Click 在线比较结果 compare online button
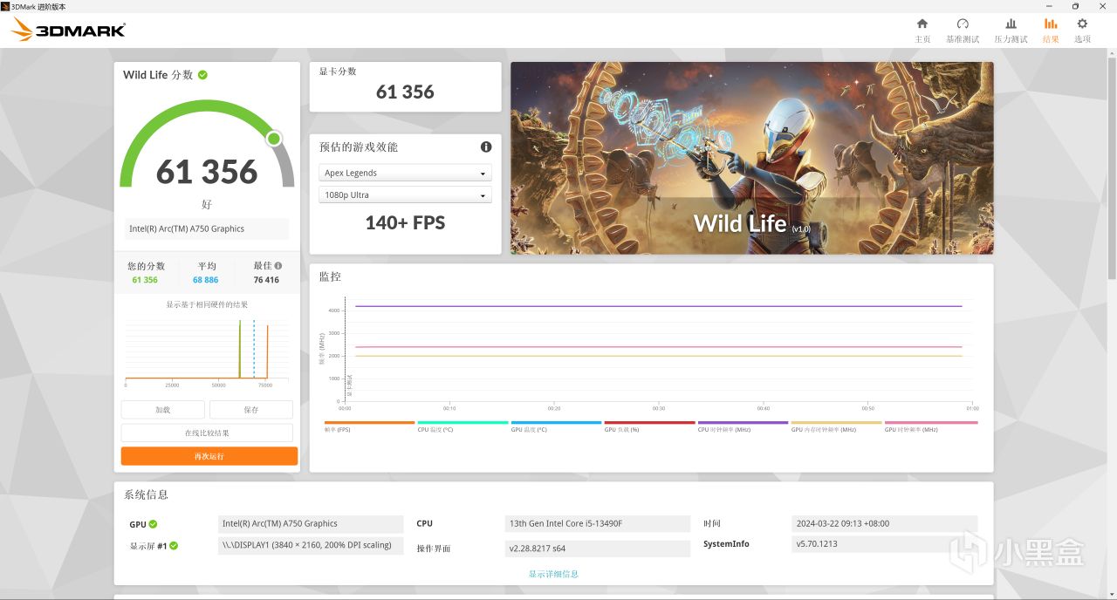 (207, 433)
